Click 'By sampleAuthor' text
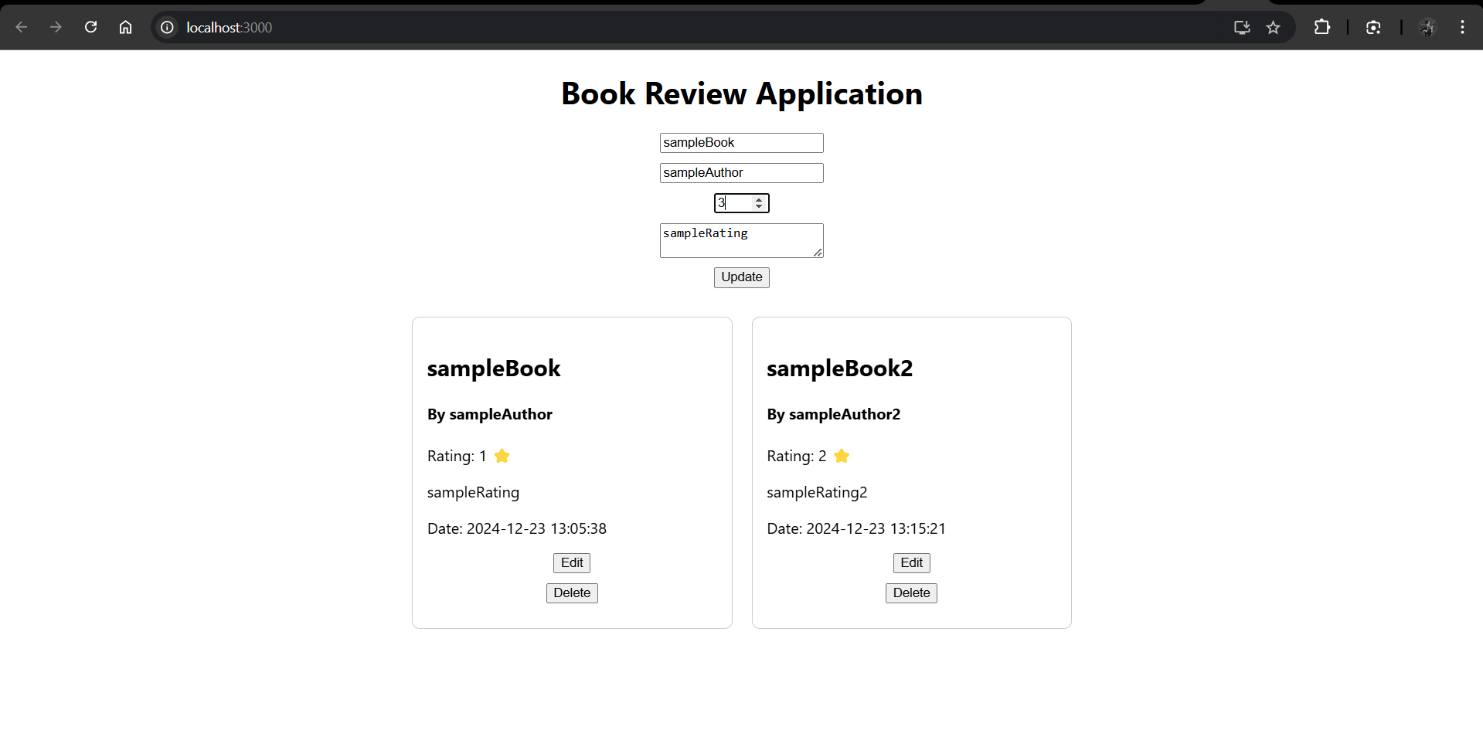This screenshot has width=1483, height=747. pyautogui.click(x=490, y=415)
